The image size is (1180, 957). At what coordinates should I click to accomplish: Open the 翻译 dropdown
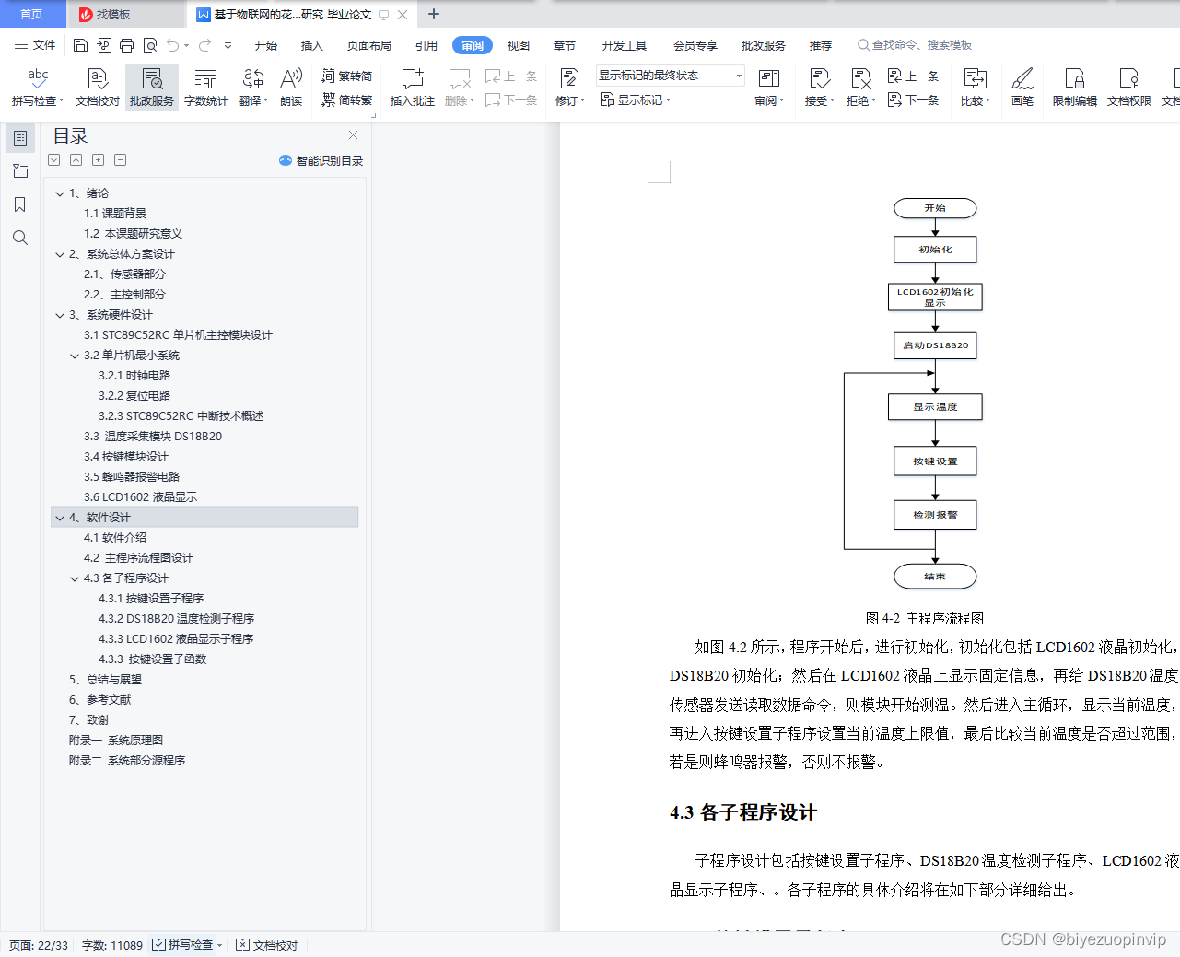click(x=253, y=88)
